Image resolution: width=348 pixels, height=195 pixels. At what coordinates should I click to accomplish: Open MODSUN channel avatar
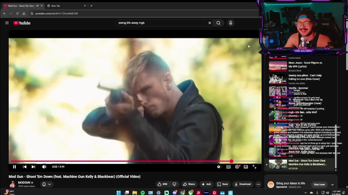point(13,184)
